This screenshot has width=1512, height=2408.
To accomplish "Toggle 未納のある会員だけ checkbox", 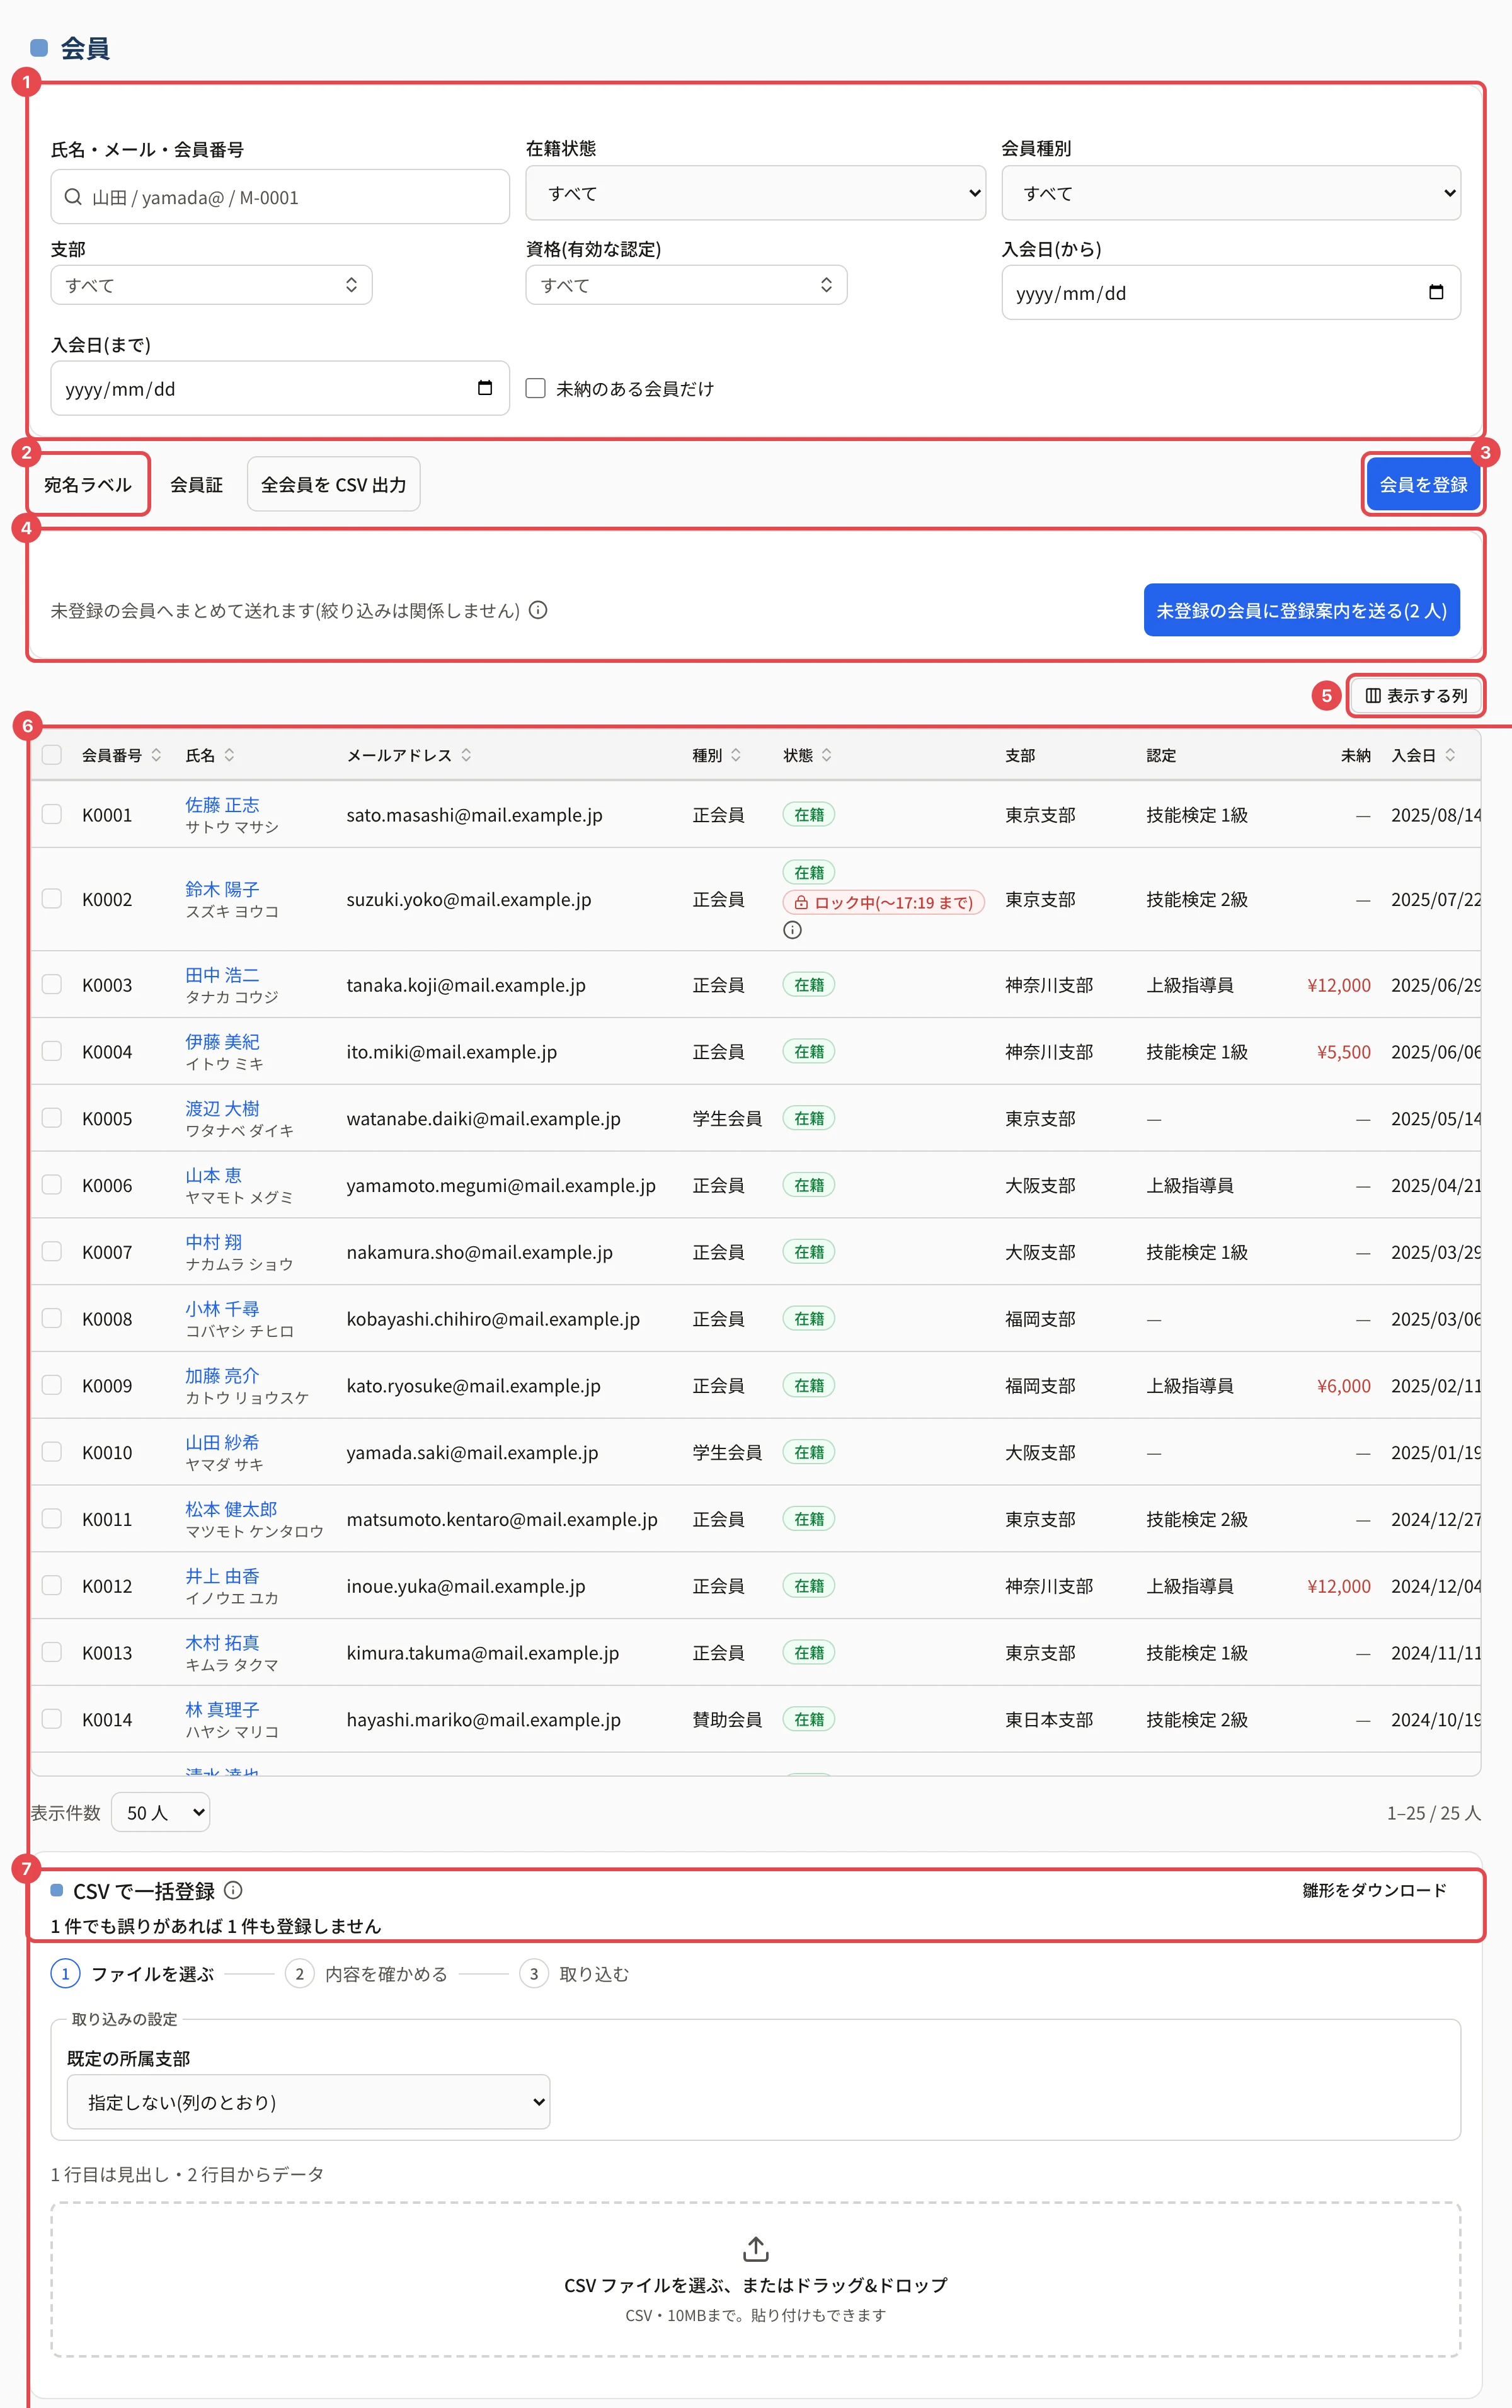I will pyautogui.click(x=536, y=388).
